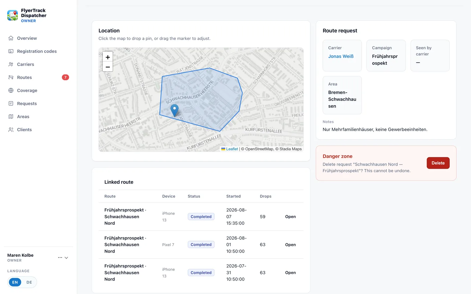Click the Coverage globe icon

tap(11, 90)
